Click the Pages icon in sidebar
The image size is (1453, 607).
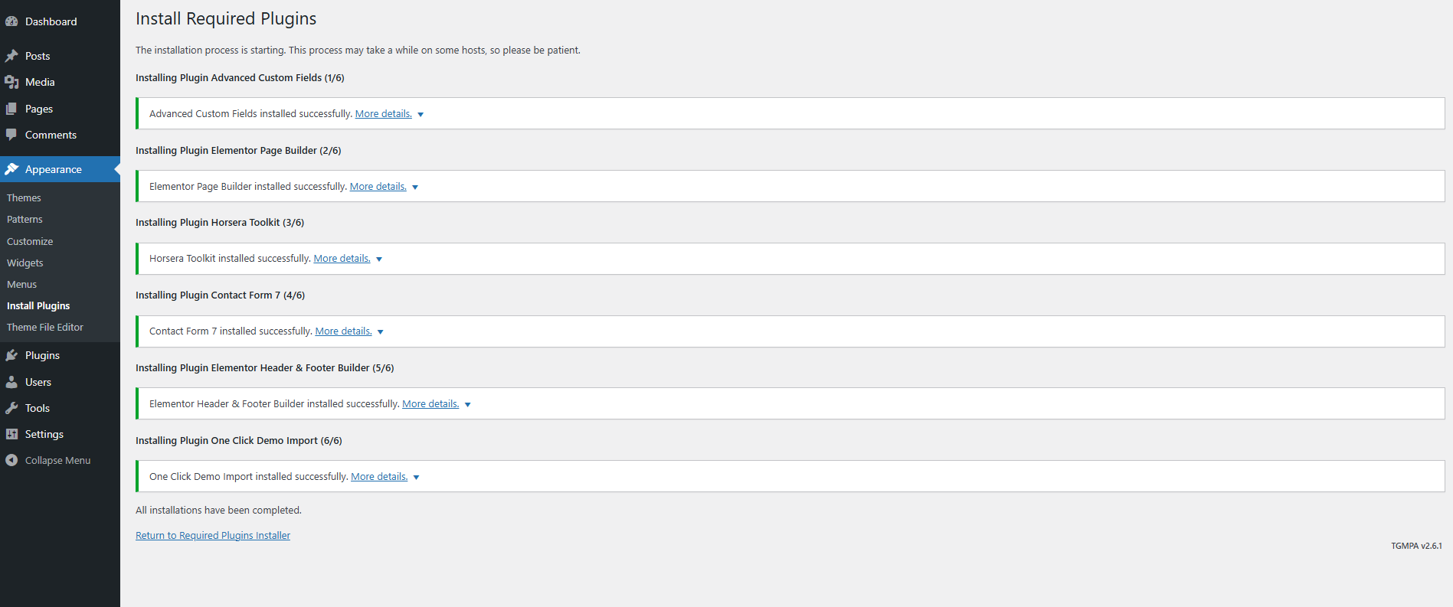11,109
